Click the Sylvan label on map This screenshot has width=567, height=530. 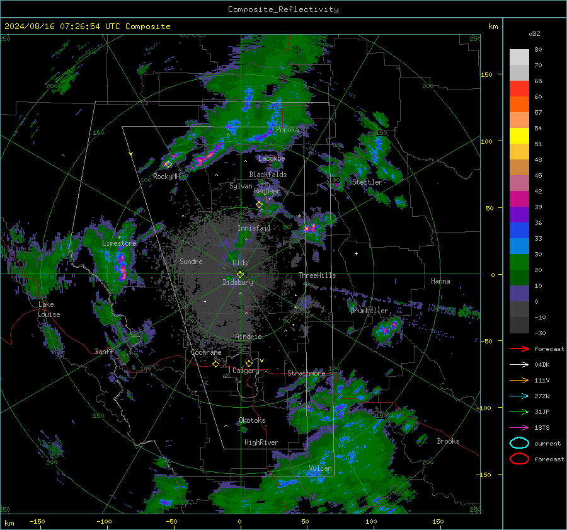pyautogui.click(x=241, y=186)
